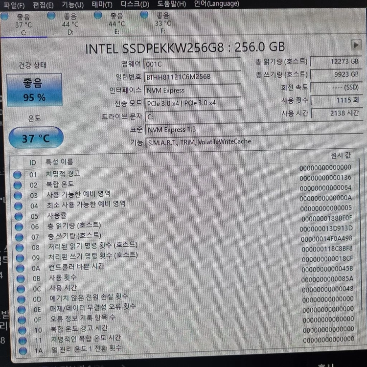Open the 언어(Language) menu
This screenshot has height=367, width=367.
pyautogui.click(x=217, y=3)
